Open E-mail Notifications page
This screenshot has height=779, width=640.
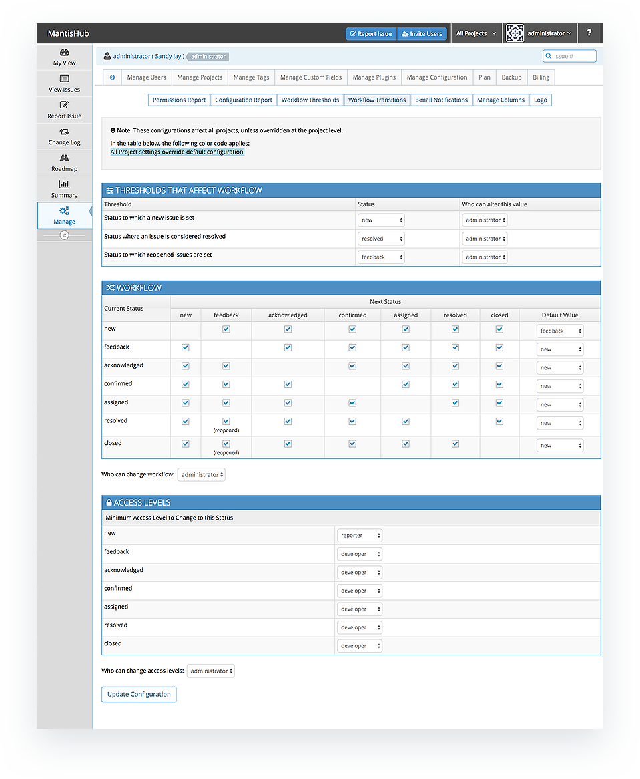442,100
